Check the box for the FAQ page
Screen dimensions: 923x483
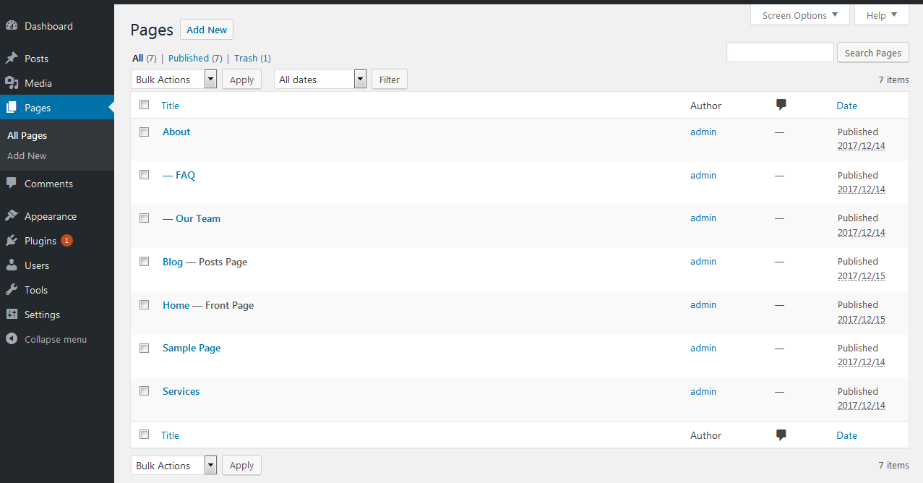pyautogui.click(x=145, y=175)
